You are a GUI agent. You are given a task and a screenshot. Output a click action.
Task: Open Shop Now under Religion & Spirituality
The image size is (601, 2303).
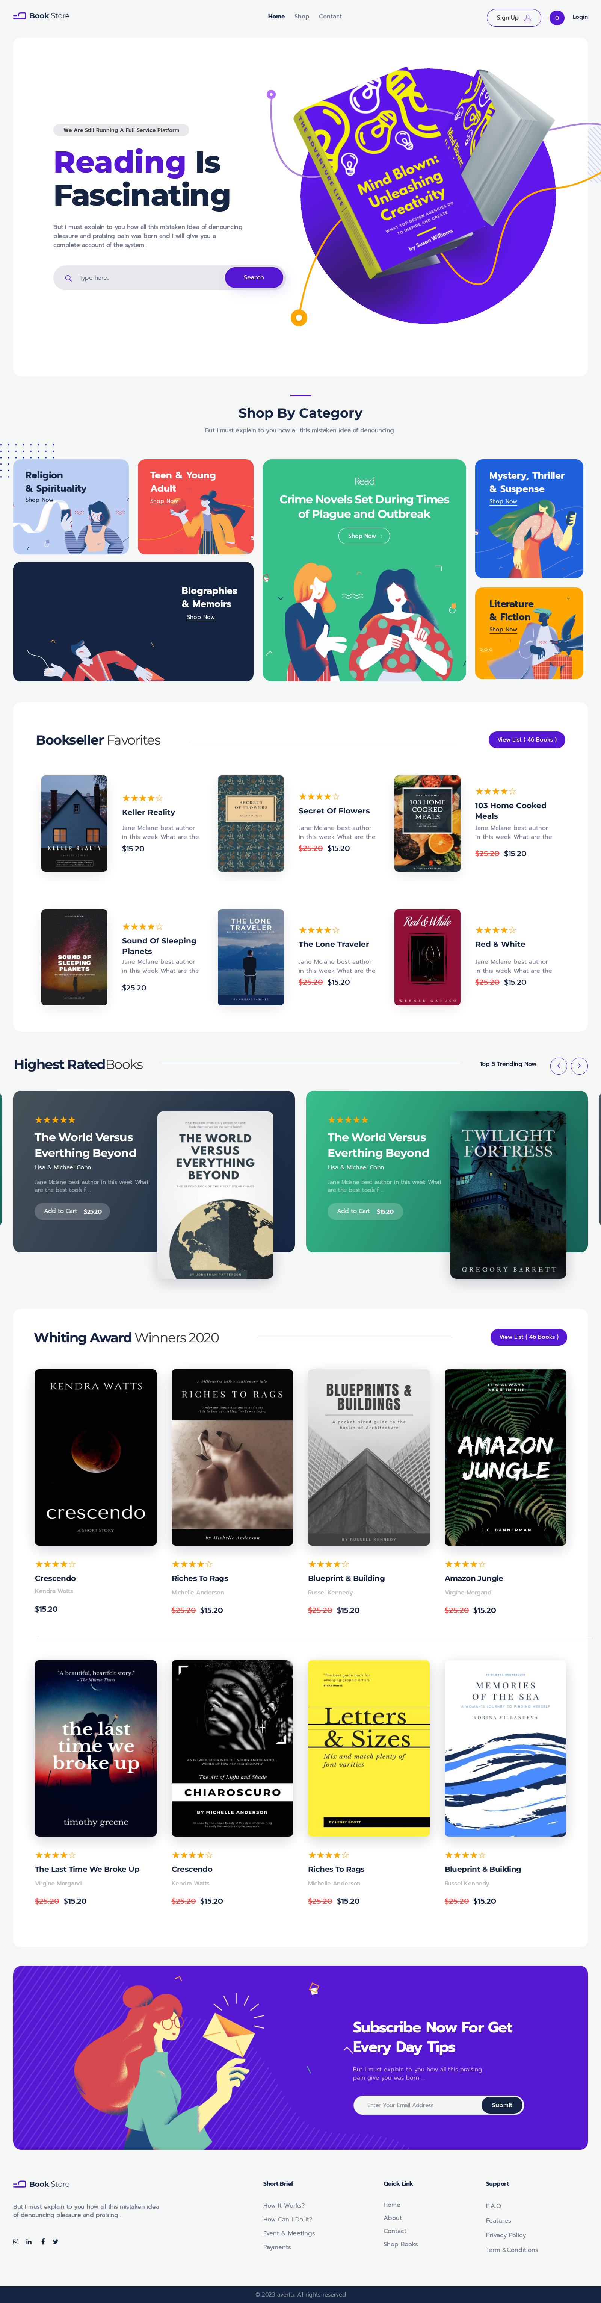click(x=39, y=500)
